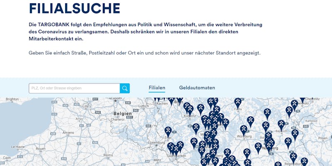Viewport: 332px width, 166px height.
Task: Click the PLZ, Ort oder Strasse search field
Action: click(x=74, y=88)
